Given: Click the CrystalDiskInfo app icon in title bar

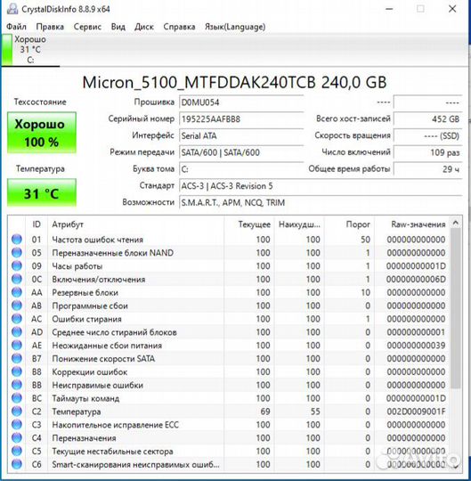Looking at the screenshot, I should click(12, 9).
